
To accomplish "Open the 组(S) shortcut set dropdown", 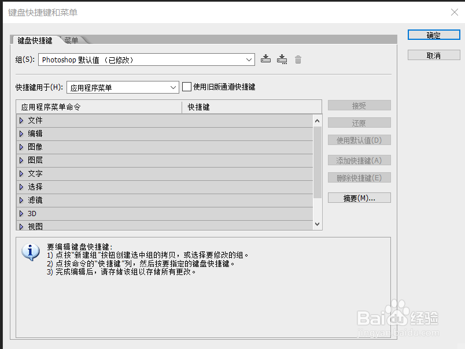I will [248, 60].
